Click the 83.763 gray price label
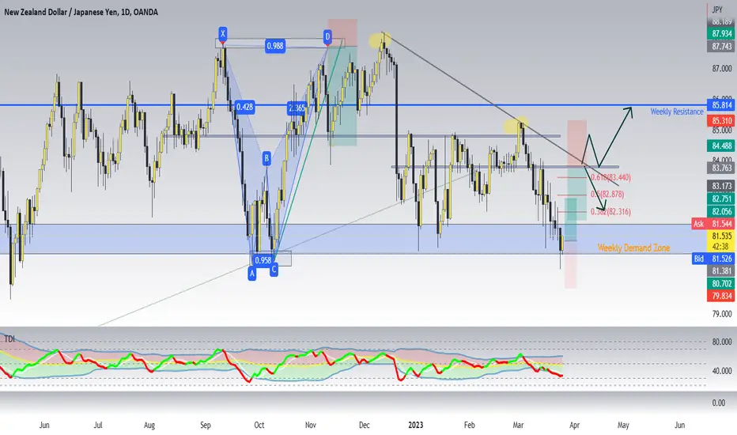 721,168
